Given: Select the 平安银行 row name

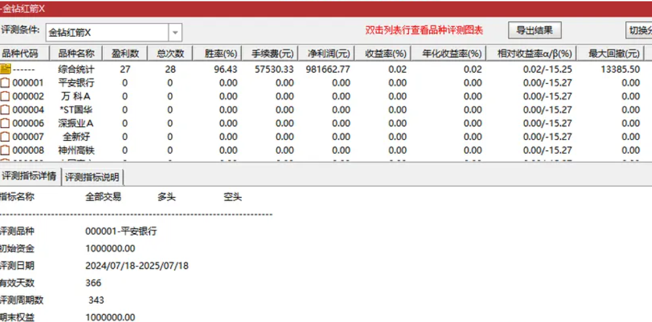Looking at the screenshot, I should click(x=76, y=82).
